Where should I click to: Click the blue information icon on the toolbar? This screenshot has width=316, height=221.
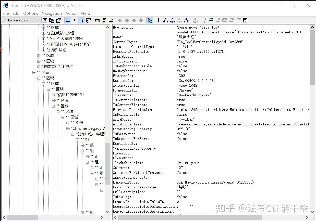159,20
